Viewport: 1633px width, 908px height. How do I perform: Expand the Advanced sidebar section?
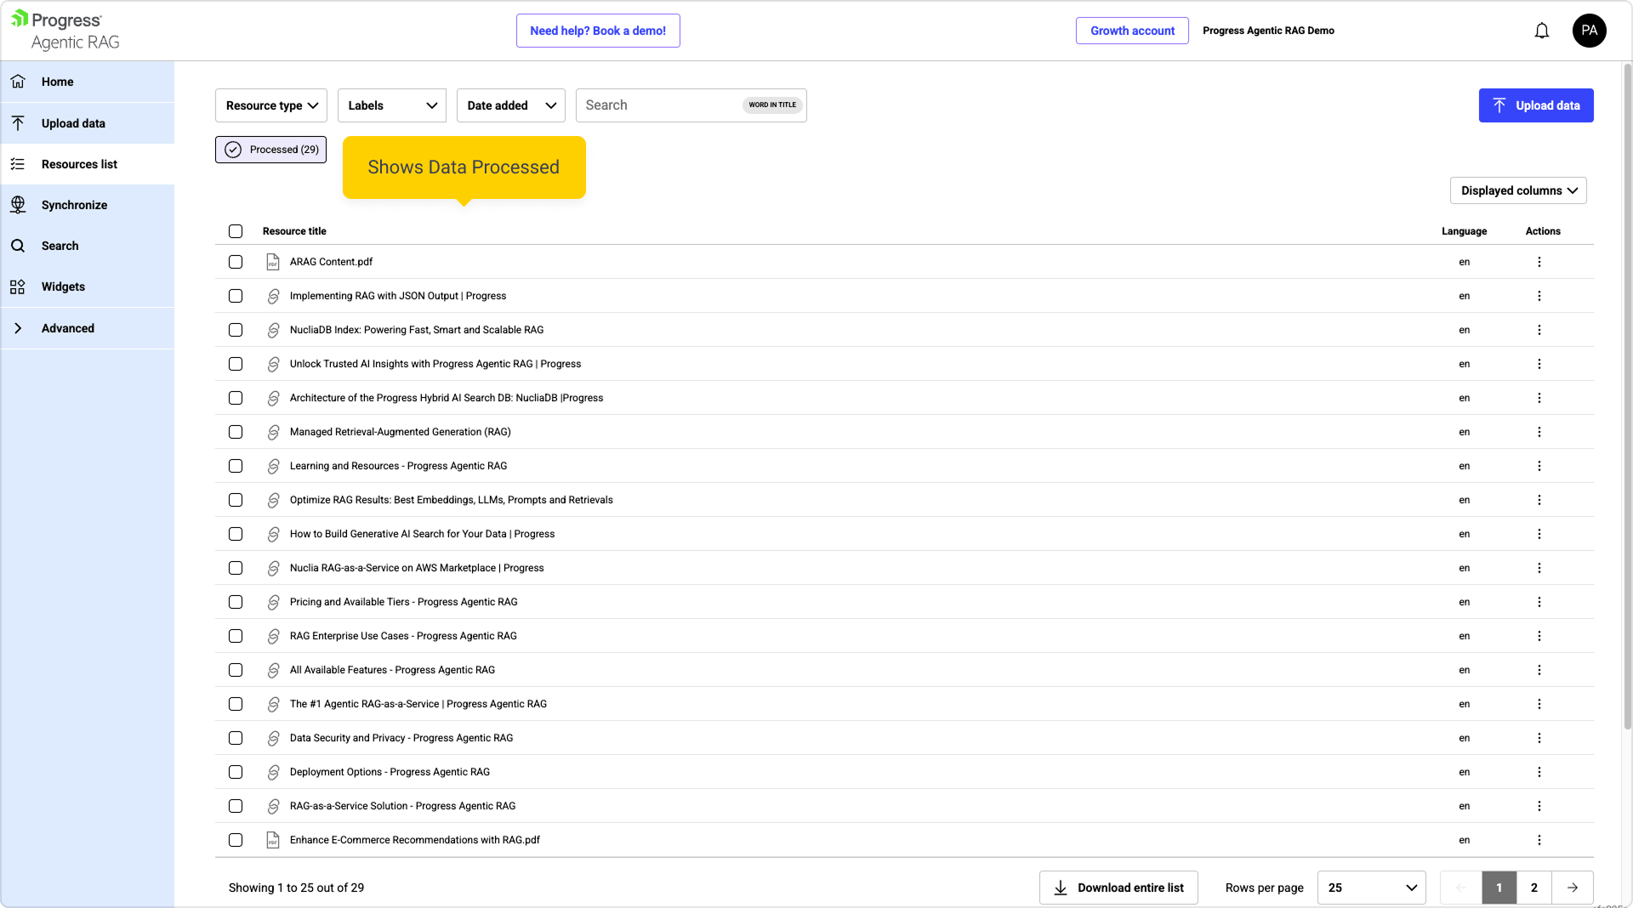(68, 328)
